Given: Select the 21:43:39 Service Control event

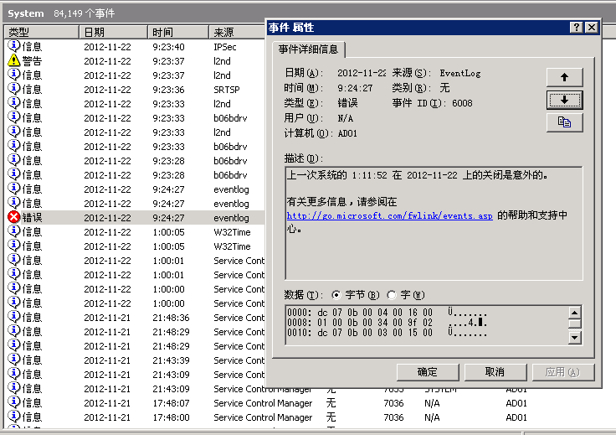Looking at the screenshot, I should [135, 360].
